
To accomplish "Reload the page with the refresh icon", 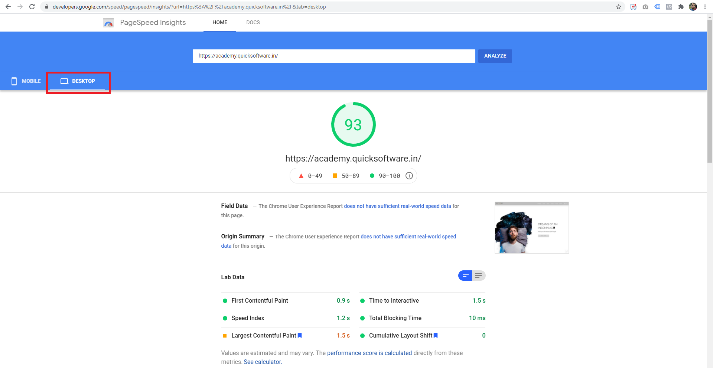I will pos(32,7).
